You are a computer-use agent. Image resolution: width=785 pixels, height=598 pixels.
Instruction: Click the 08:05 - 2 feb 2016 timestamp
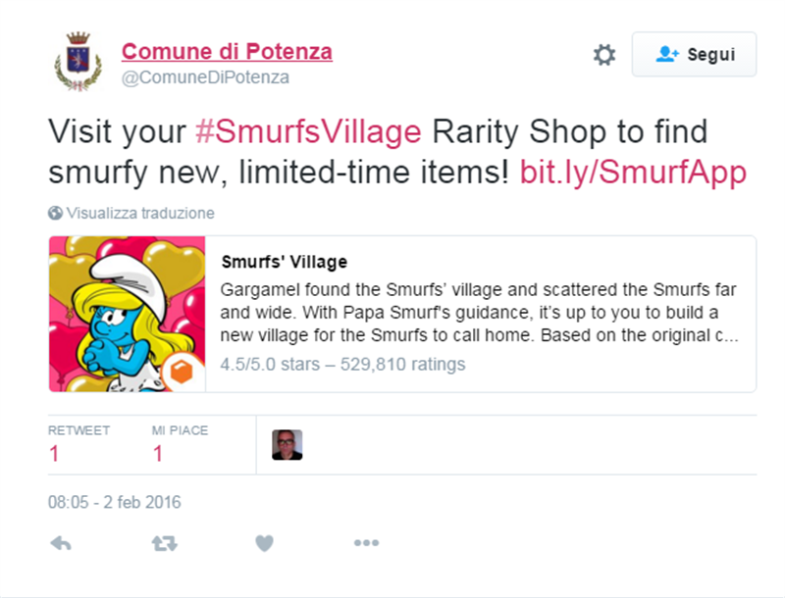[x=115, y=503]
